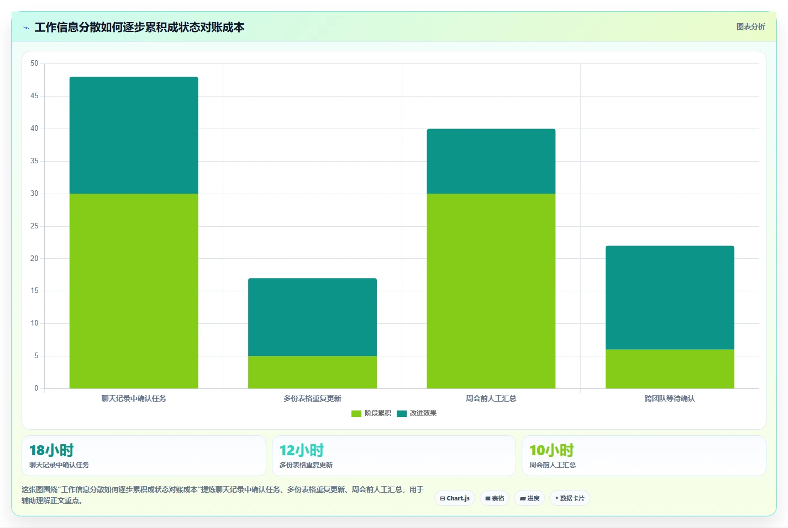Click 多份表格重复更新 caption under 12小时
Image resolution: width=788 pixels, height=528 pixels.
(306, 465)
